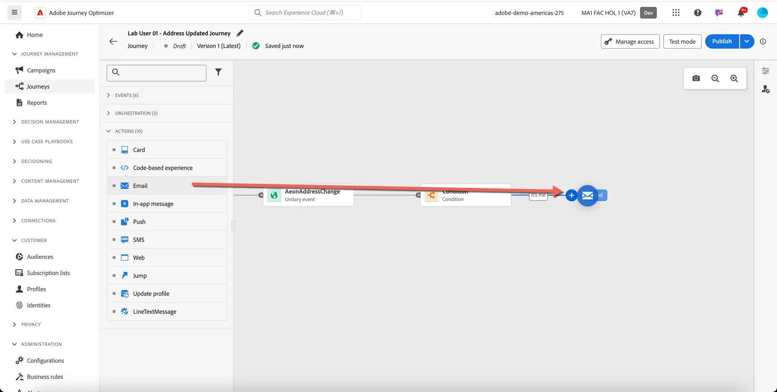
Task: Click the Search Experience Cloud field
Action: (305, 13)
